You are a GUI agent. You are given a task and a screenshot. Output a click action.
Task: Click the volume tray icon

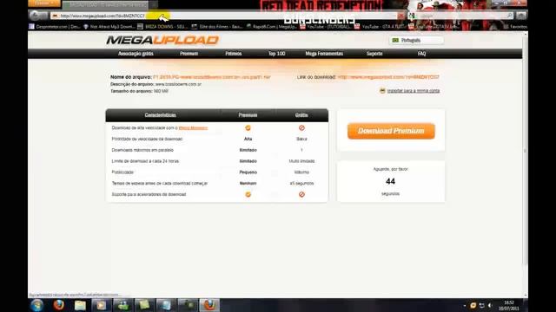point(490,305)
